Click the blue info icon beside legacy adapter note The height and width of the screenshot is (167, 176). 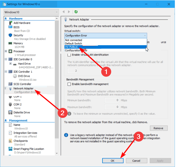[x=66, y=135]
